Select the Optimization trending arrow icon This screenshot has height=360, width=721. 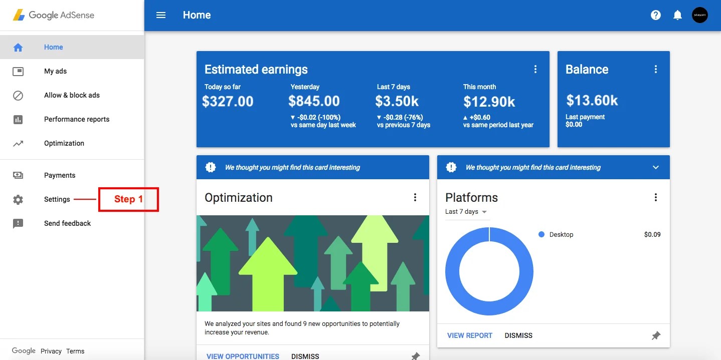pos(18,143)
